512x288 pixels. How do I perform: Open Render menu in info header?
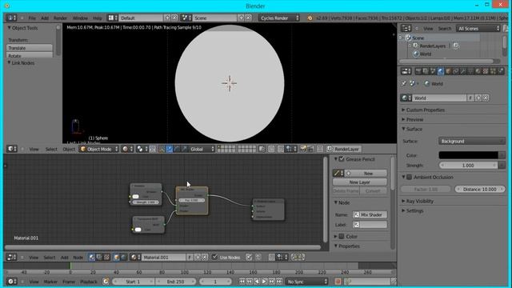[60, 18]
